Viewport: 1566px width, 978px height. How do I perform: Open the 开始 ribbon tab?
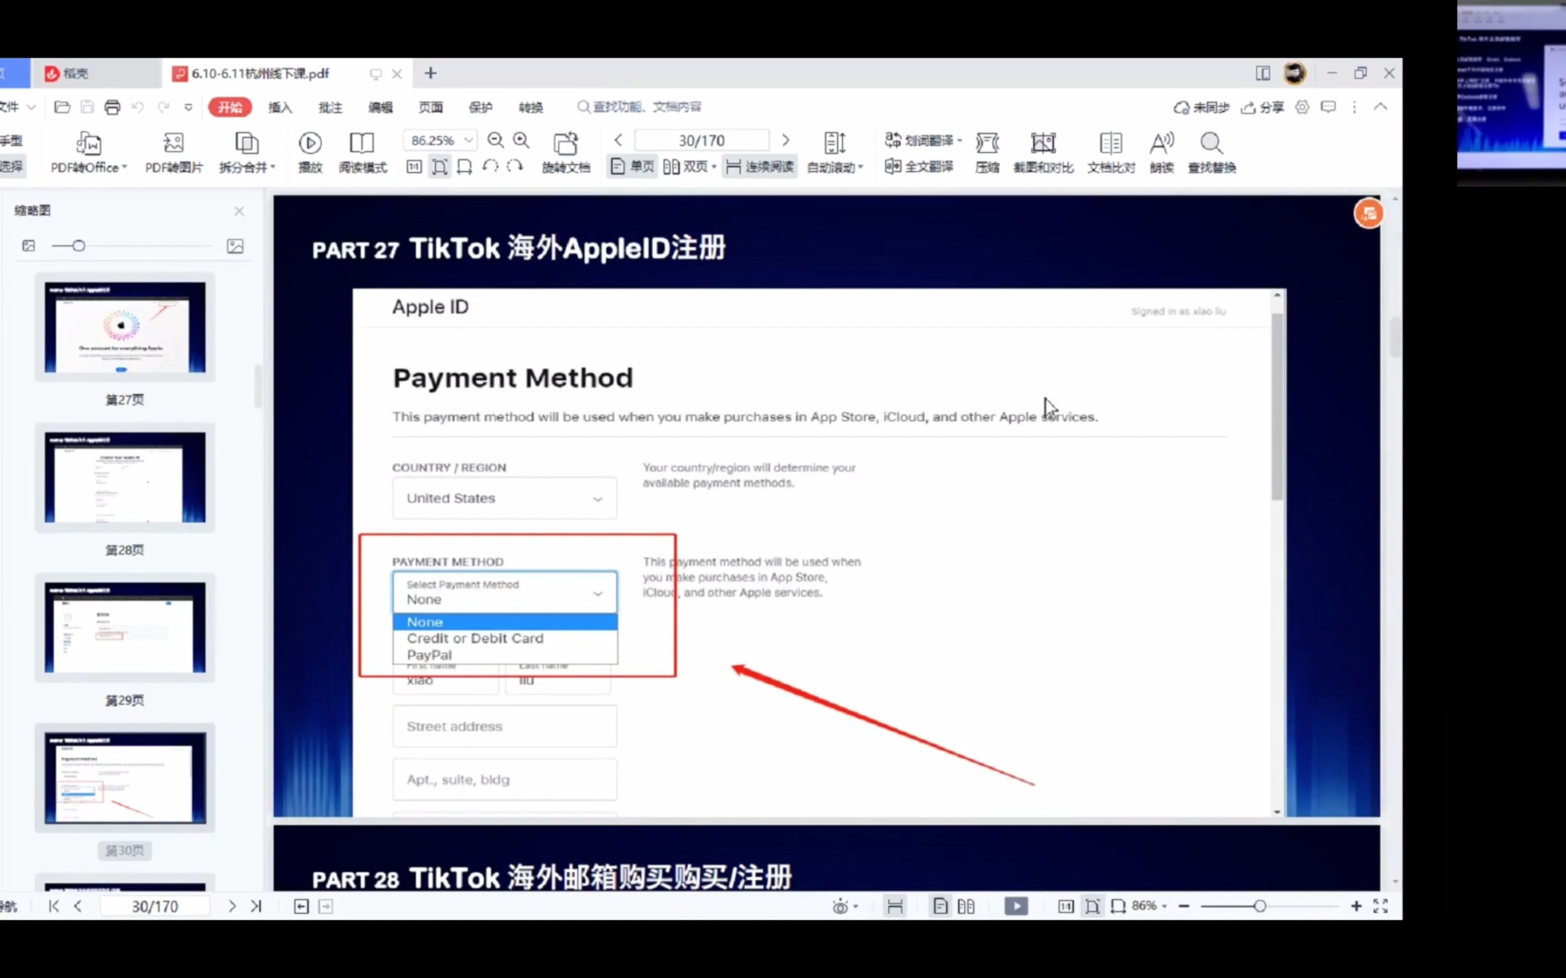[230, 107]
